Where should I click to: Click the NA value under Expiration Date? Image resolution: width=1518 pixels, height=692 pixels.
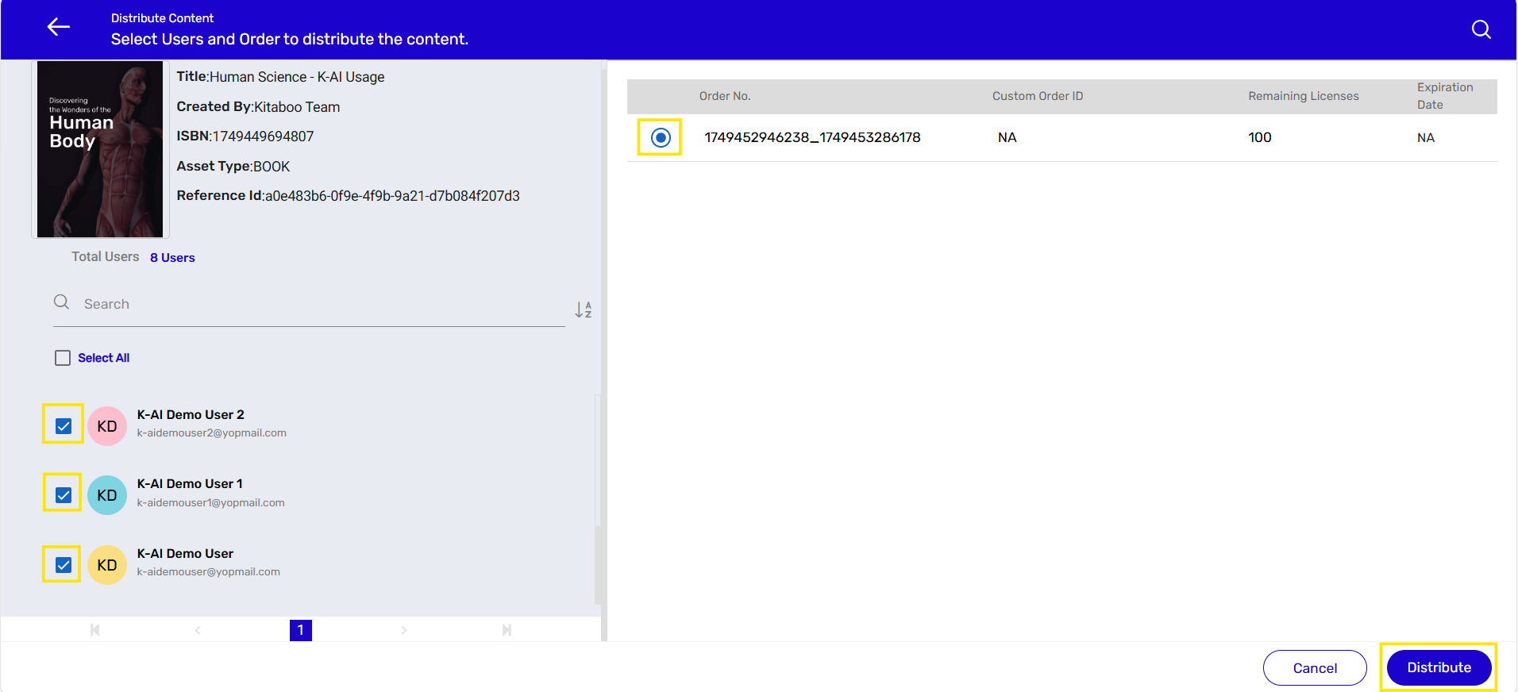1426,138
